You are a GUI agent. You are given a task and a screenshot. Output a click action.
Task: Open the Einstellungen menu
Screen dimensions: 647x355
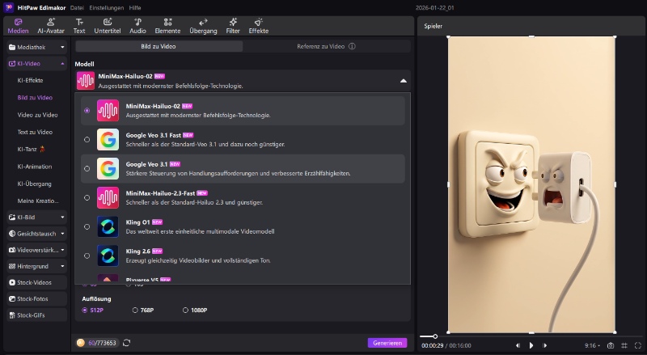(x=107, y=7)
